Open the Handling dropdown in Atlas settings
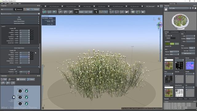This screenshot has height=111, width=197. point(191,39)
